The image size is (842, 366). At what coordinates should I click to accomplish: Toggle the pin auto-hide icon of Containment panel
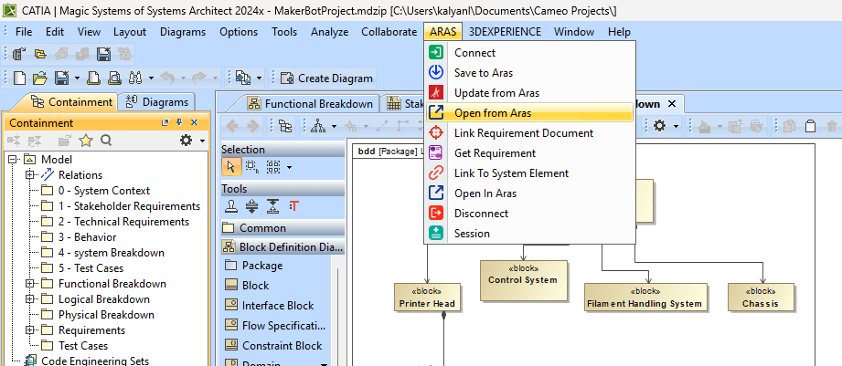point(180,122)
